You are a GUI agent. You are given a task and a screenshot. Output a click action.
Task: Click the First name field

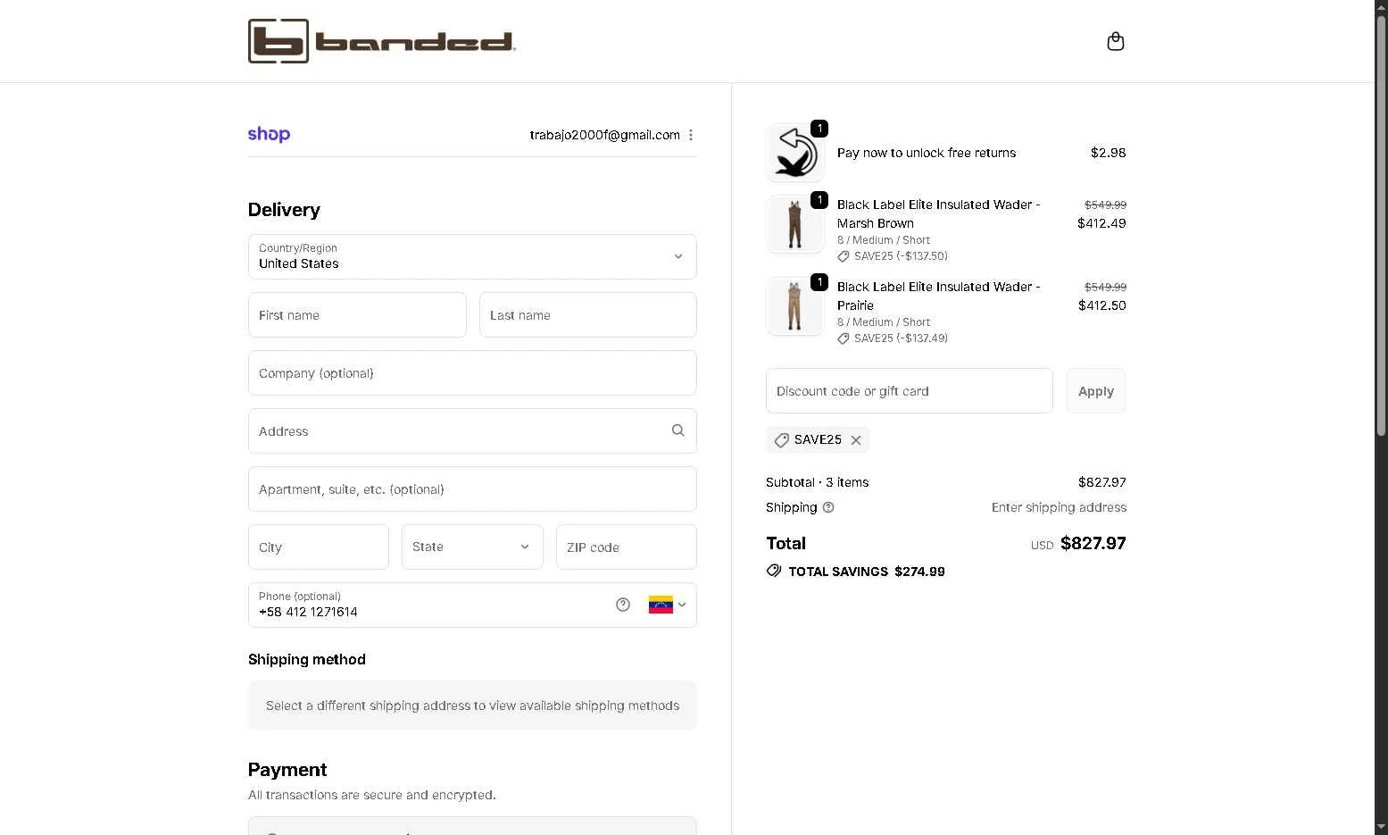357,314
